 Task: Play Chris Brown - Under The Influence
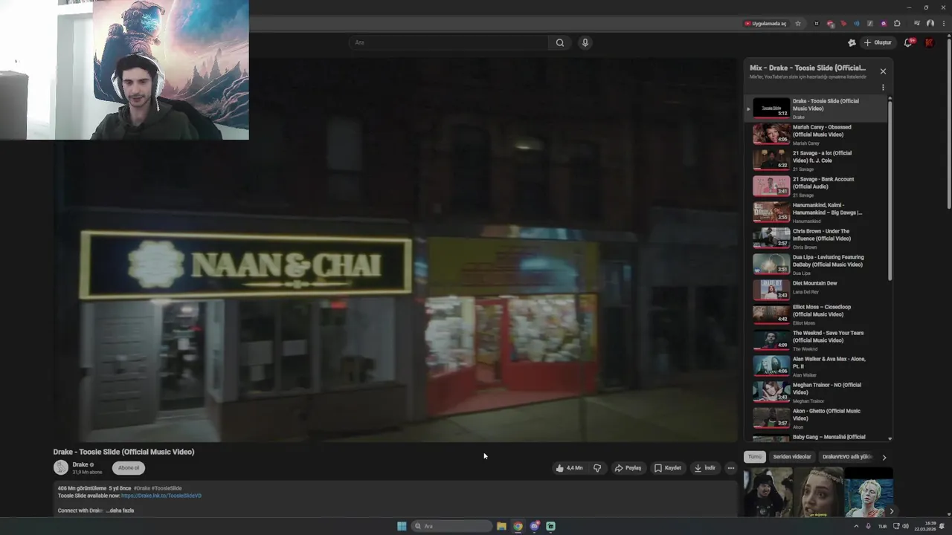click(x=816, y=238)
